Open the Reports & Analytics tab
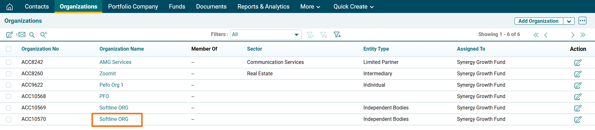 (263, 7)
